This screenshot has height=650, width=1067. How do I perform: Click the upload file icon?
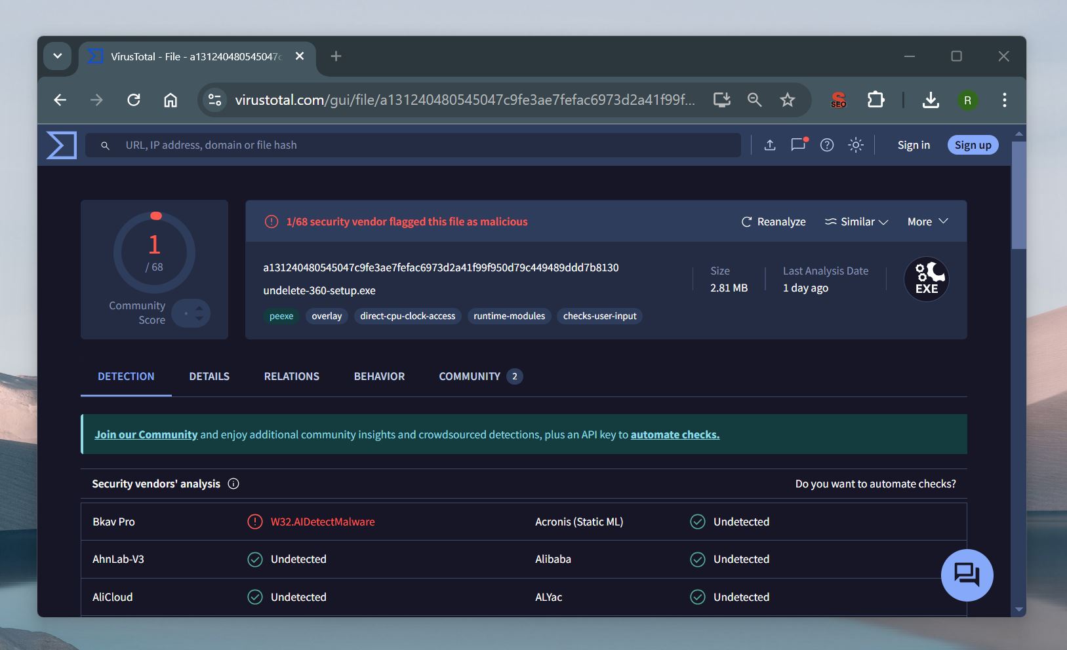(x=770, y=145)
